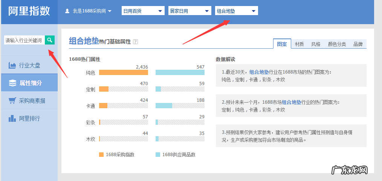Click the 卡通 row label
The width and height of the screenshot is (382, 181).
[90, 106]
